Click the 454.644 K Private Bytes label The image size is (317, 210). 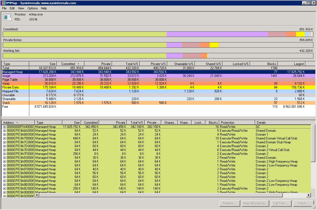tap(306, 40)
